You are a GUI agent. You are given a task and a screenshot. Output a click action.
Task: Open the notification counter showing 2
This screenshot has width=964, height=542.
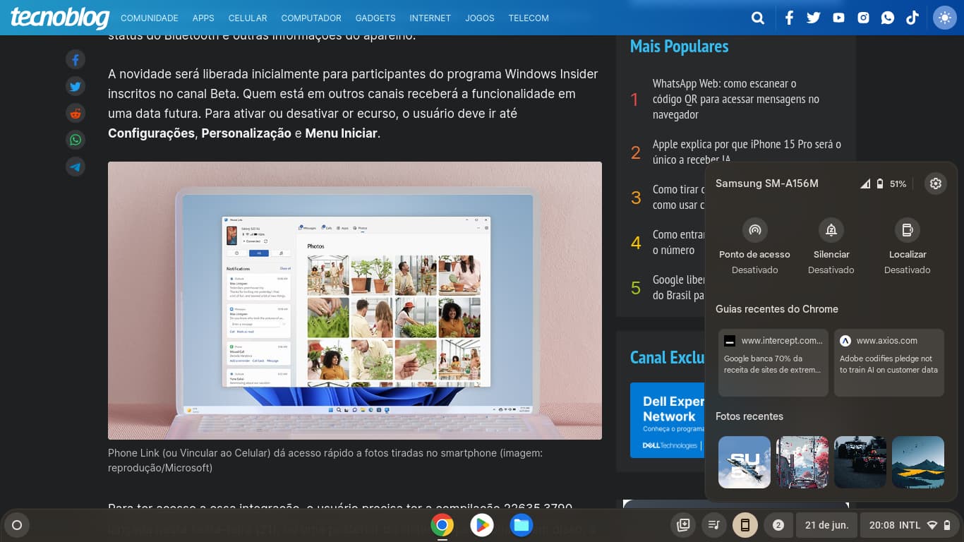[x=778, y=525]
